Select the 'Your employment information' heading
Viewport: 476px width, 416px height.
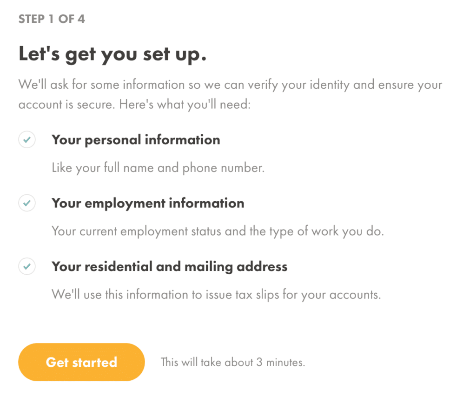pos(148,204)
